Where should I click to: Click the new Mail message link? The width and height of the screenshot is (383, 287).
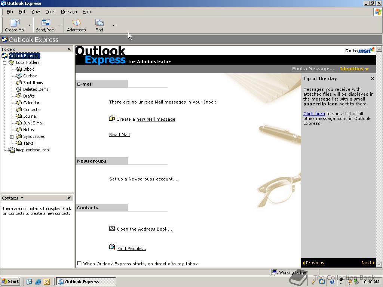coord(156,119)
